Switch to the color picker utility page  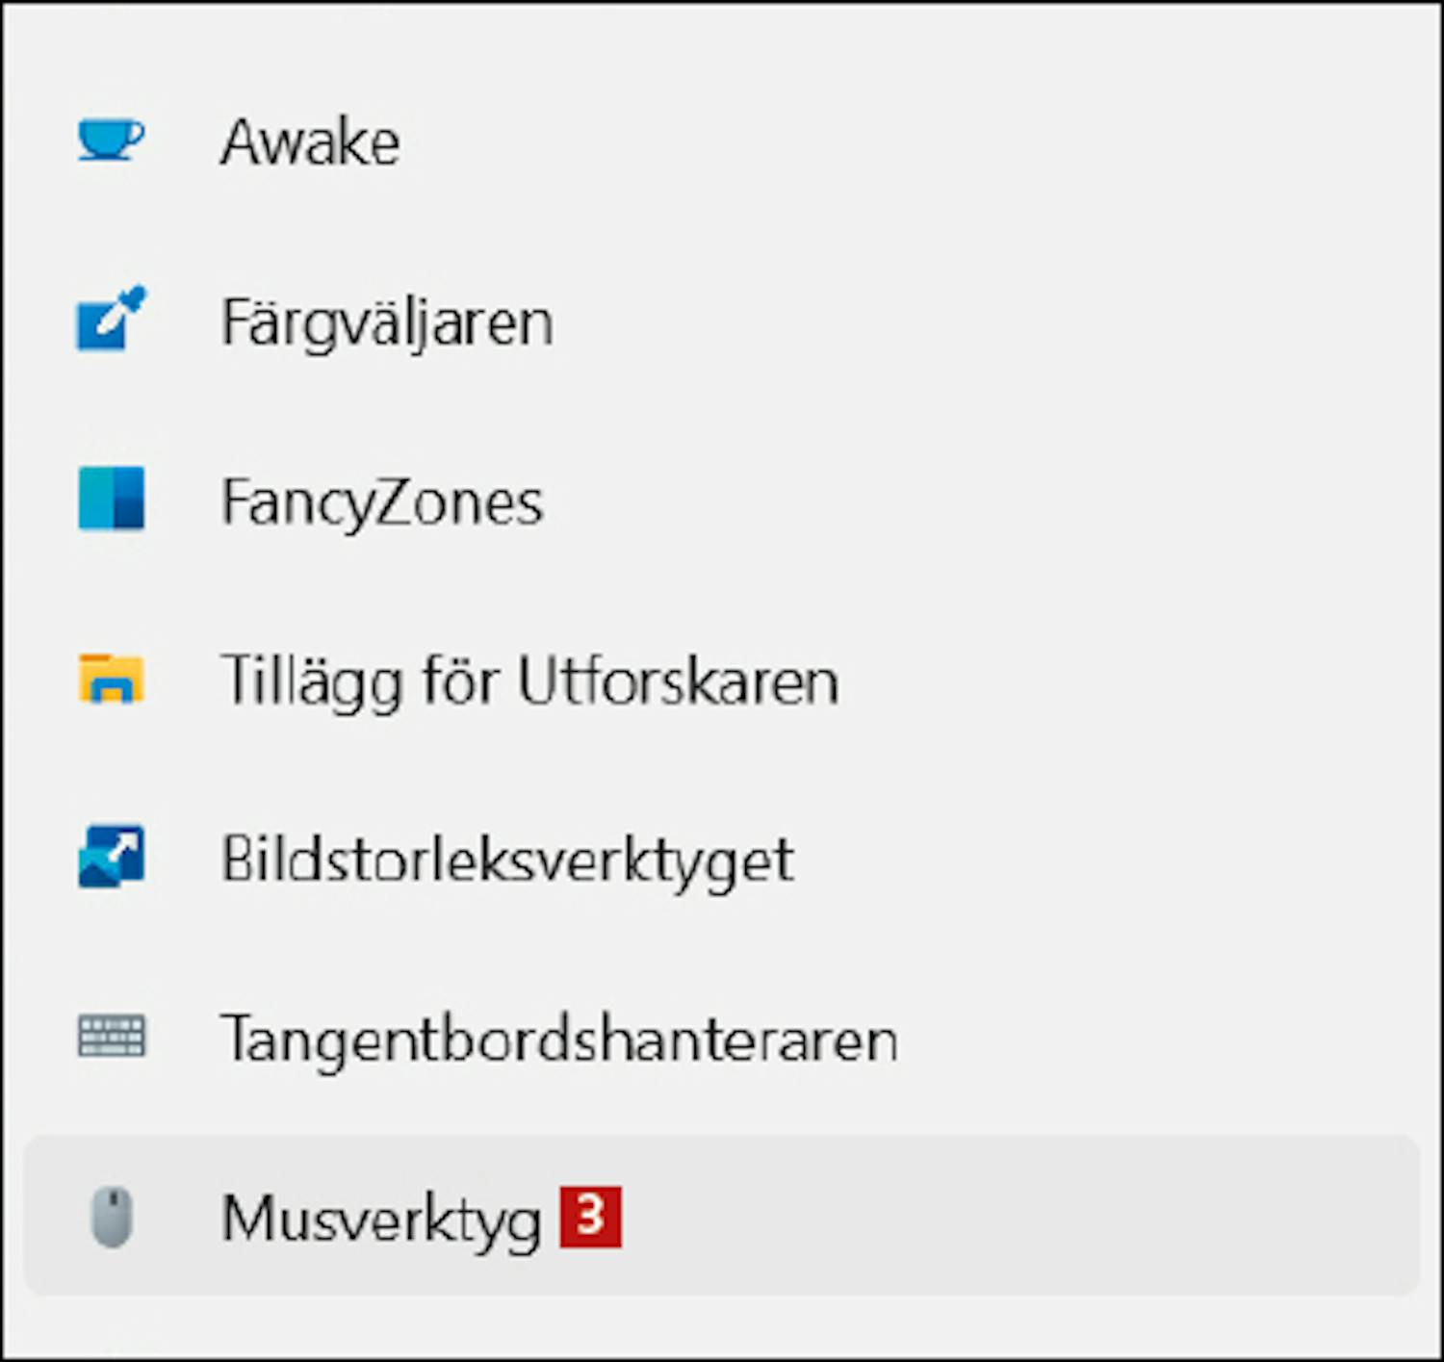click(x=387, y=322)
